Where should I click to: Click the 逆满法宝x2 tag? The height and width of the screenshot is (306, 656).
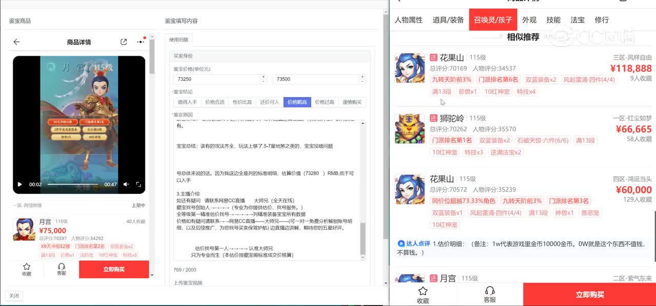point(506,152)
